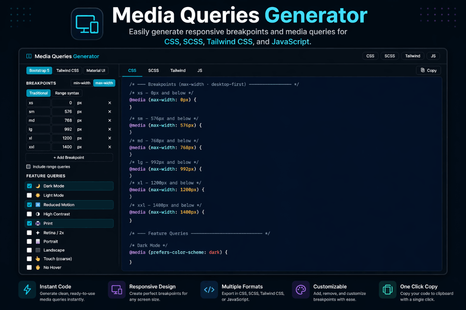Check the Retina / 2x checkbox
Viewport: 466px width, 310px height.
pos(29,233)
